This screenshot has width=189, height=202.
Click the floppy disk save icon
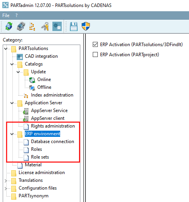74,26
